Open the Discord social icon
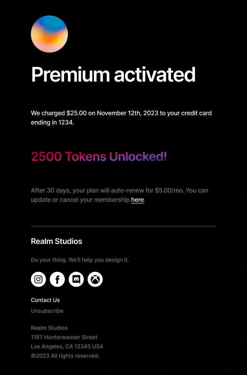The width and height of the screenshot is (247, 375). coord(76,279)
